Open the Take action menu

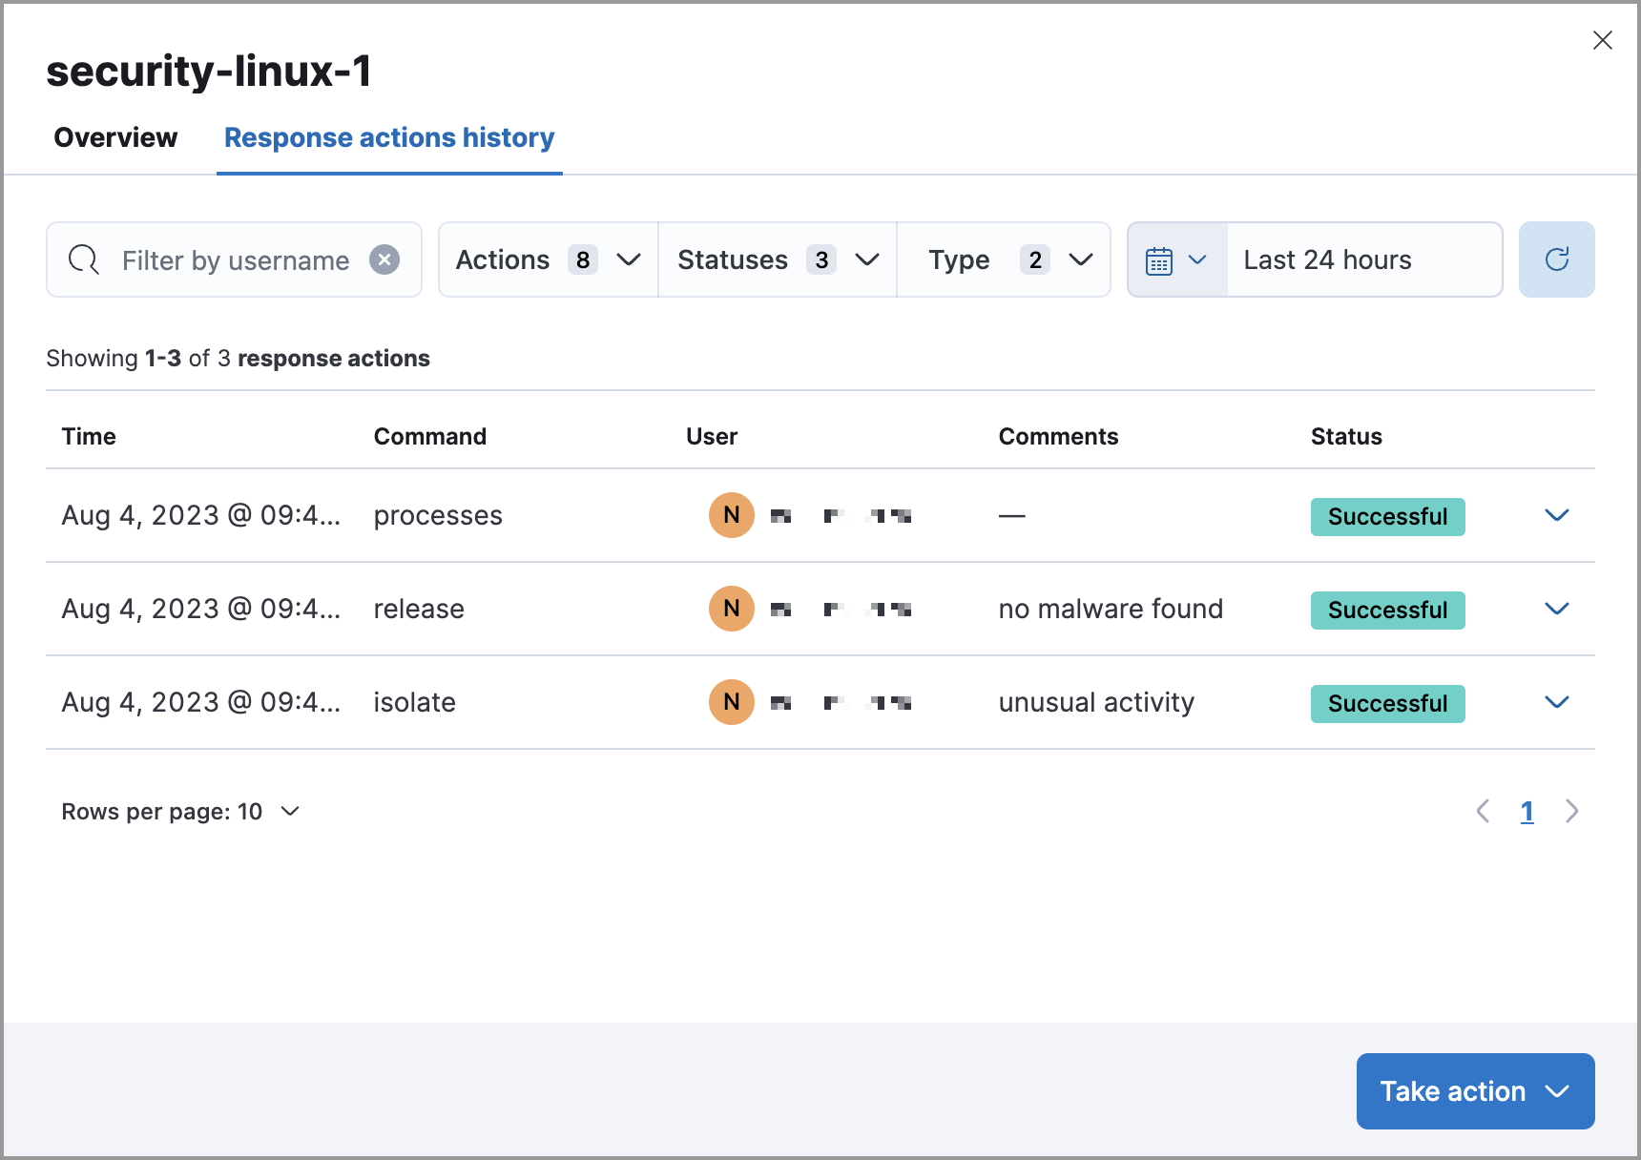[x=1474, y=1091]
